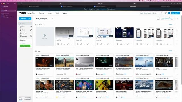
Task: Play the ASCEND North Face video
Action: [144, 85]
